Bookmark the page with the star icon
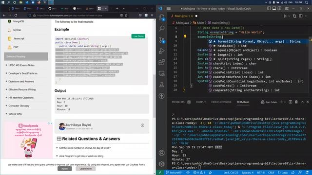312x175 pixels. pyautogui.click(x=126, y=15)
